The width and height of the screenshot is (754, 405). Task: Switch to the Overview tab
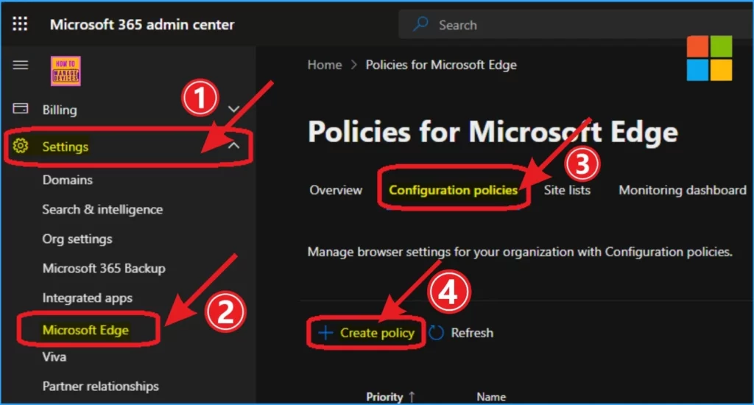coord(336,190)
